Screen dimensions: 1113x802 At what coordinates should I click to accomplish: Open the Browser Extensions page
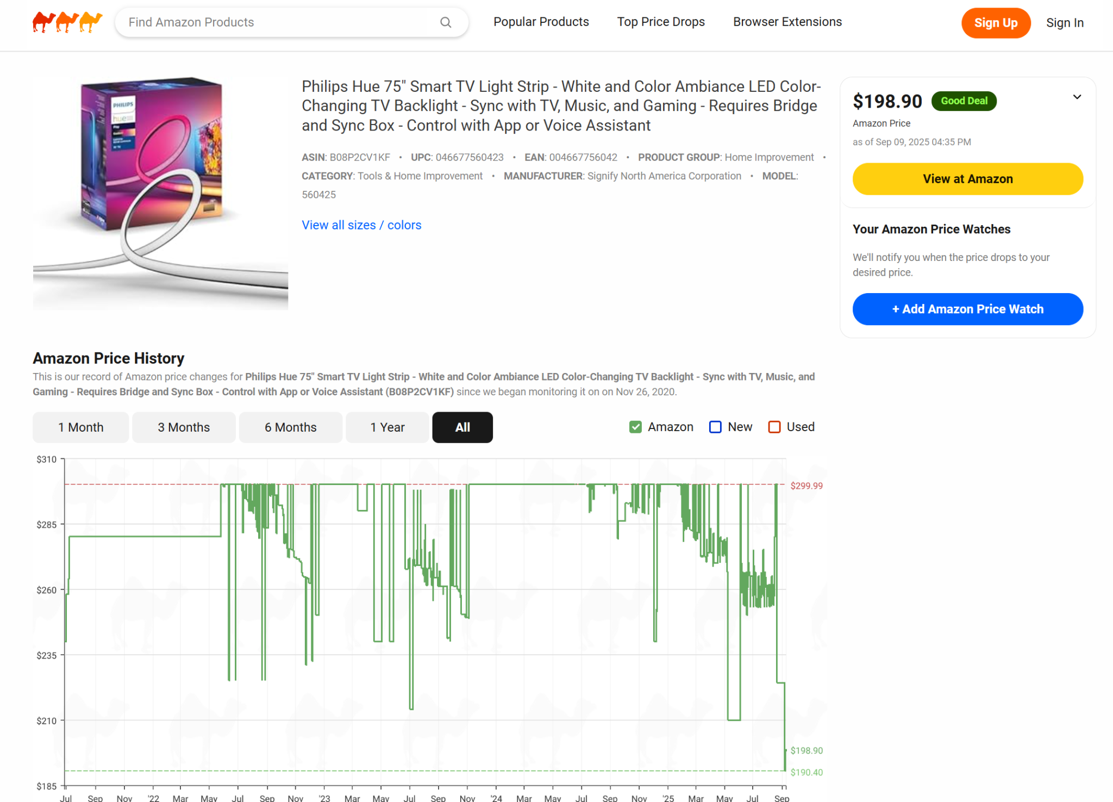coord(787,22)
